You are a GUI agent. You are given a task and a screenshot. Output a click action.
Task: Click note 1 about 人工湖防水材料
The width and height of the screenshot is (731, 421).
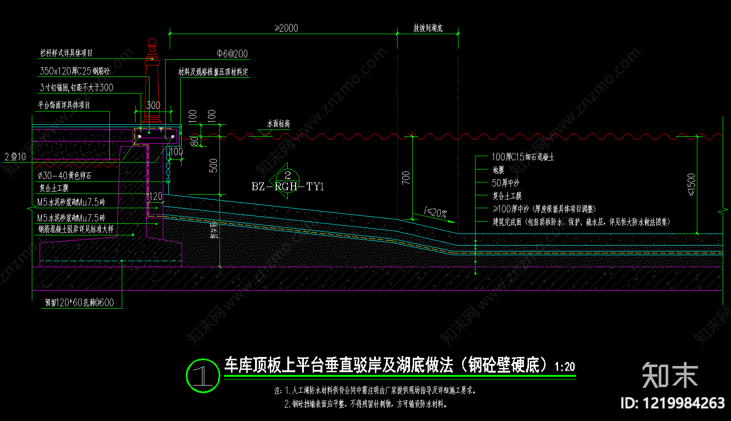(x=375, y=390)
